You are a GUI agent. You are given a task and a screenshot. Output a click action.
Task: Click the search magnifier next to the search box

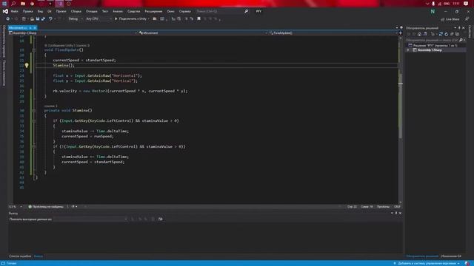tap(246, 11)
